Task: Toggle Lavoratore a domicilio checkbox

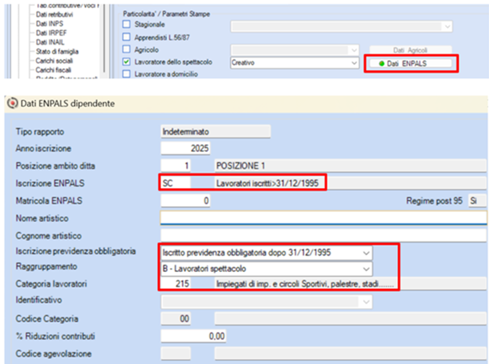Action: (127, 74)
